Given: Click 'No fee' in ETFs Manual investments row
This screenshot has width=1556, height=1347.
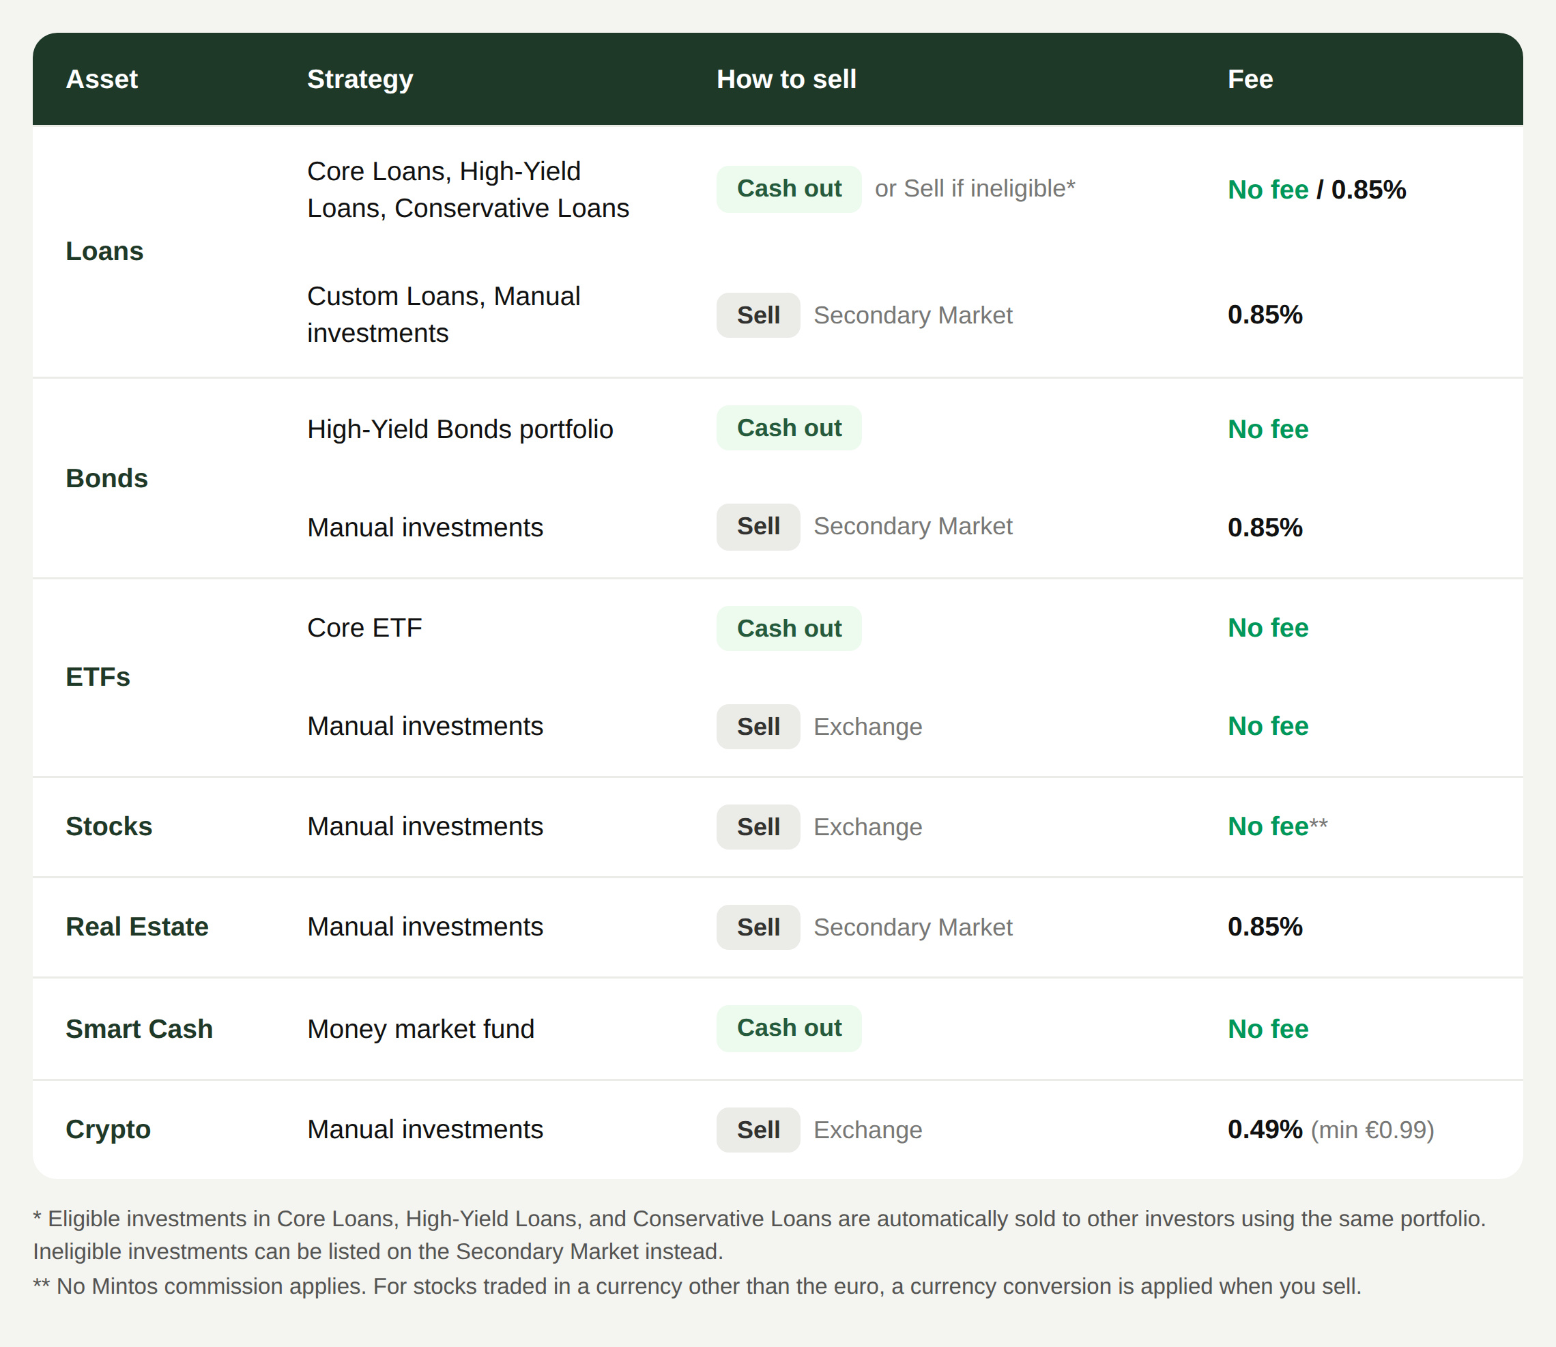Looking at the screenshot, I should pyautogui.click(x=1267, y=726).
